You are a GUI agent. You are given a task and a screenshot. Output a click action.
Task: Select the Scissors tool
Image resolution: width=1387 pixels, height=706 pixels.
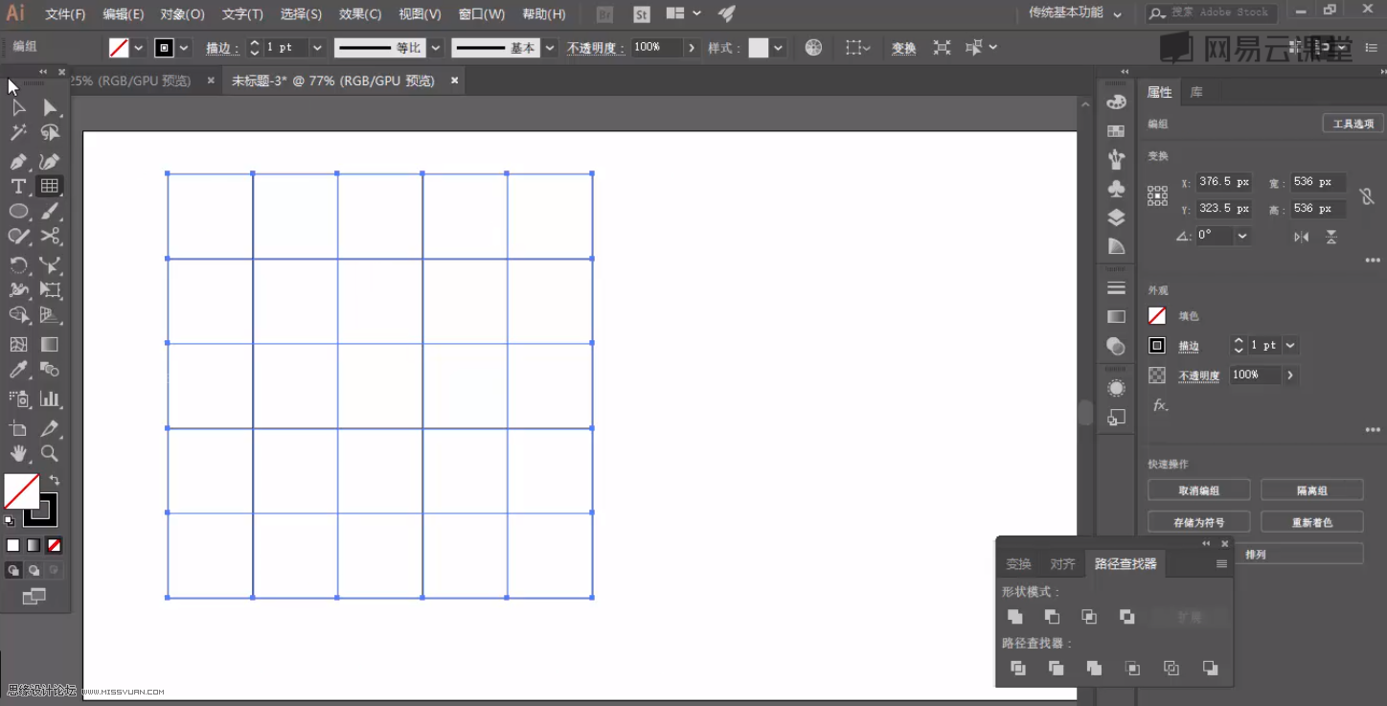(x=50, y=238)
